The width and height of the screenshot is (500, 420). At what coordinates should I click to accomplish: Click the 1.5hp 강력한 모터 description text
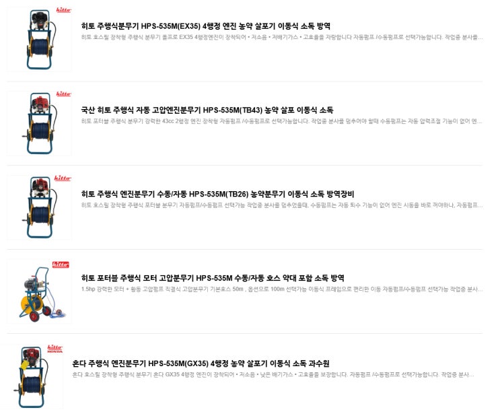[282, 289]
